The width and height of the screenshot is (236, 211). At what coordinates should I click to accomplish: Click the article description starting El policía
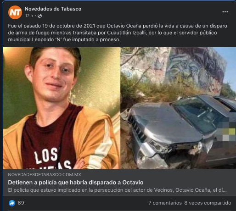pos(117,190)
